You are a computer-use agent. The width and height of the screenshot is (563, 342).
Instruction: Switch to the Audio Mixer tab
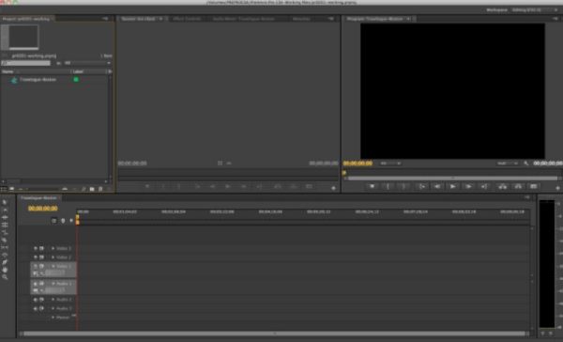pyautogui.click(x=243, y=19)
